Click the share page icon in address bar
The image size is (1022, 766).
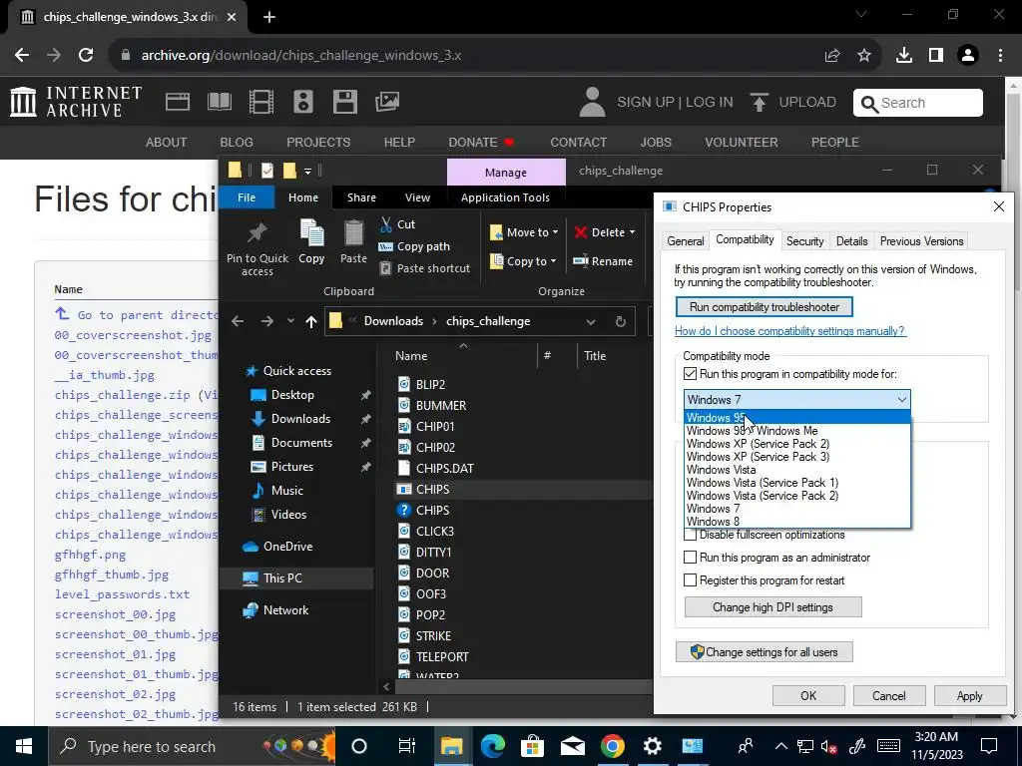(831, 56)
